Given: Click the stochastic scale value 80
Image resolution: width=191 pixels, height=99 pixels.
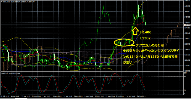Looking at the screenshot, I should 185,76.
